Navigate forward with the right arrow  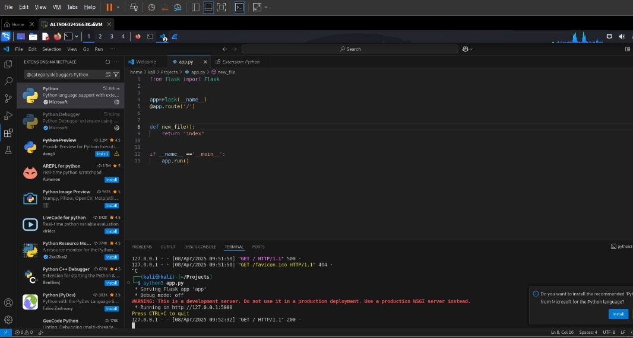[x=235, y=49]
